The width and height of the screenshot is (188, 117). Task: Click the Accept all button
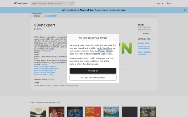pyautogui.click(x=93, y=71)
